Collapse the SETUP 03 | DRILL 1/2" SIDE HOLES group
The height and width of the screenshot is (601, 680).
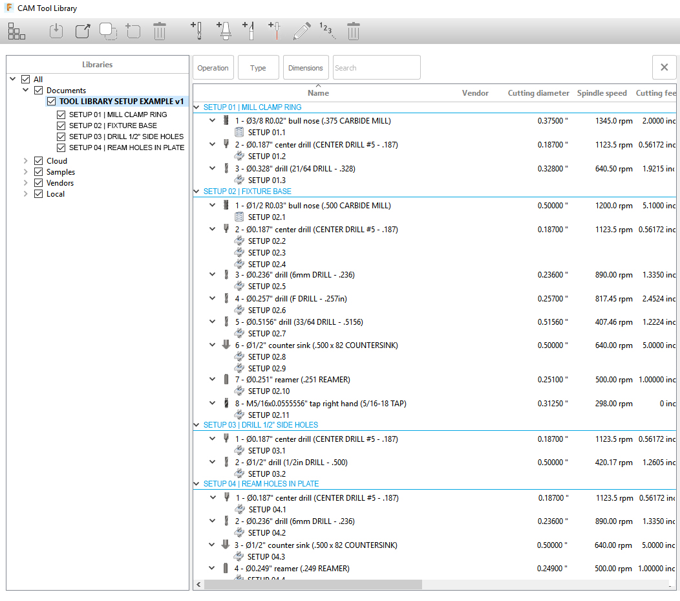(x=197, y=424)
